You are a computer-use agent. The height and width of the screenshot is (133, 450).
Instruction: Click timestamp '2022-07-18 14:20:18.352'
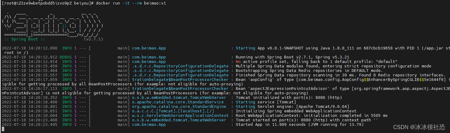29,98
